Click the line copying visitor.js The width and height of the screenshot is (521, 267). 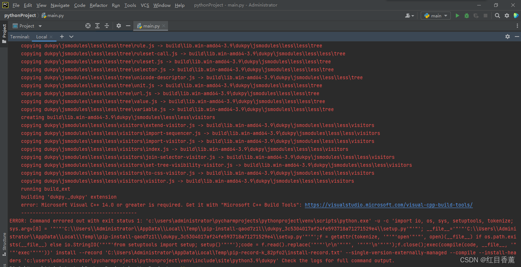coord(188,181)
